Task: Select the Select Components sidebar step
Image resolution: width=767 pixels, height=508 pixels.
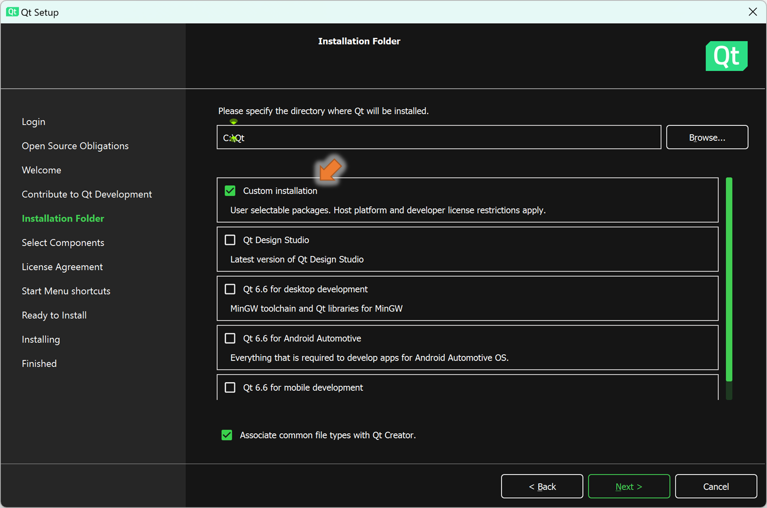Action: tap(63, 243)
